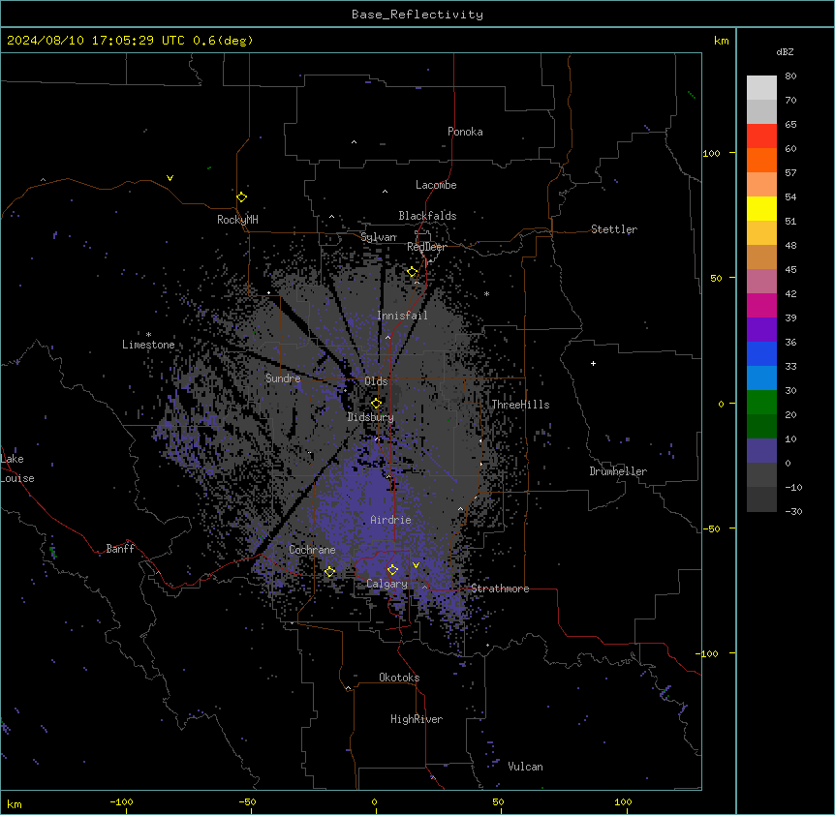Click the -100 tick on the bottom axis
The image size is (835, 815).
121,801
